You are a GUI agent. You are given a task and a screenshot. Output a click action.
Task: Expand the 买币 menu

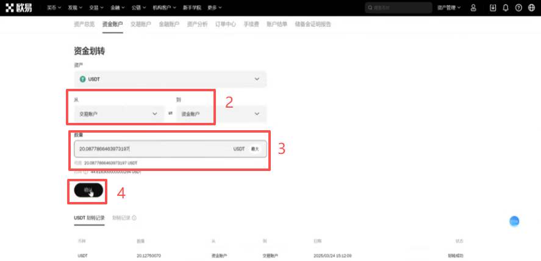pos(54,7)
